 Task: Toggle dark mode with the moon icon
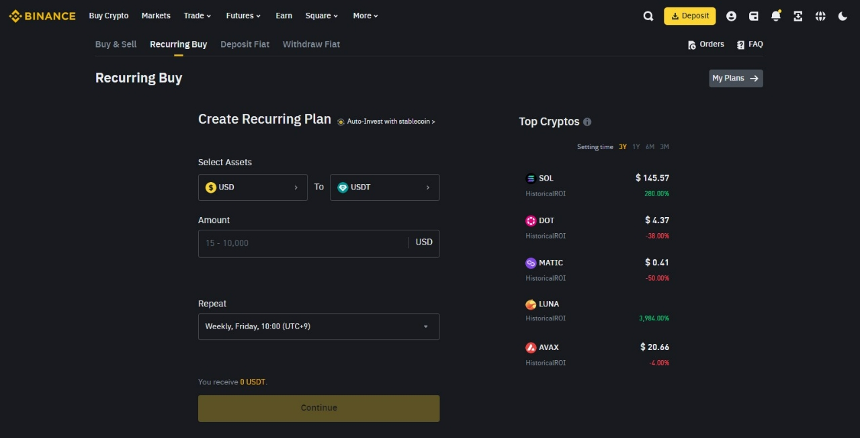pos(843,16)
